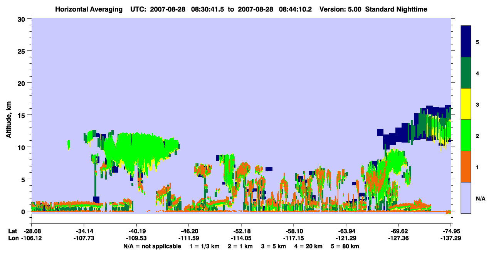
Task: Click the dark green colorbar segment labeled 4
Action: (466, 73)
